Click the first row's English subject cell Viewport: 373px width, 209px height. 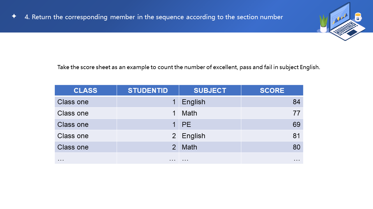pyautogui.click(x=210, y=102)
